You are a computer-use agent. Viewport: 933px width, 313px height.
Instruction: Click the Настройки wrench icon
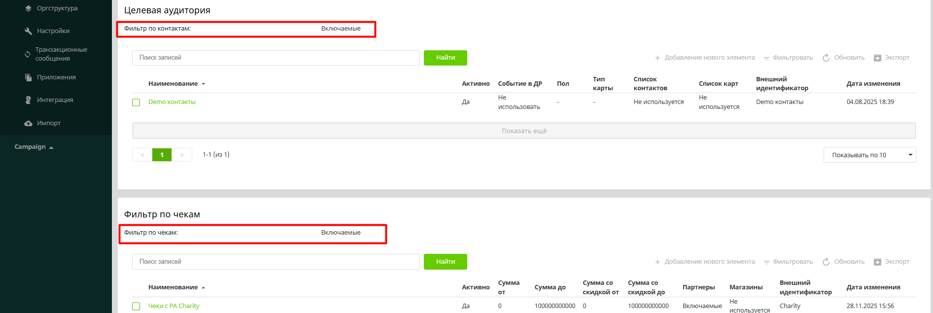tap(28, 31)
